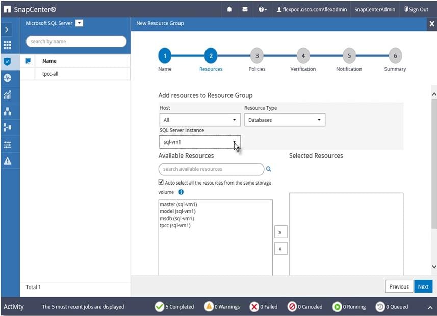Viewport: 437px width, 316px height.
Task: Show the 0 Running jobs
Action: tap(349, 307)
